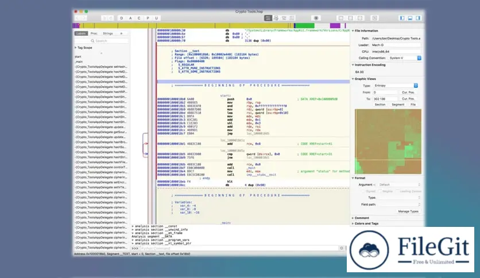Click the entropy graph view

coord(388,141)
